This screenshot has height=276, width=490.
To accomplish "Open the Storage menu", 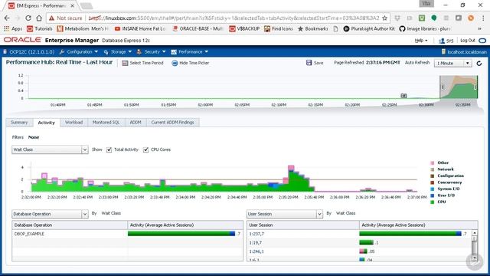I will (118, 52).
